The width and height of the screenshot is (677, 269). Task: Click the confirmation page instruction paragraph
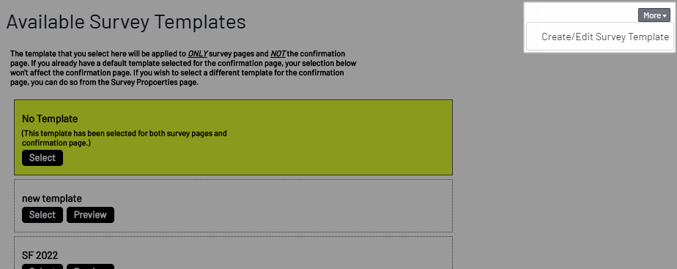tap(183, 68)
